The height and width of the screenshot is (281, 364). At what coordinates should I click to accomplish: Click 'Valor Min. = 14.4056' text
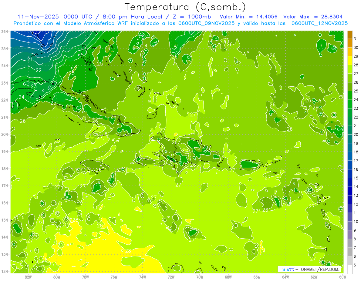coord(249,17)
